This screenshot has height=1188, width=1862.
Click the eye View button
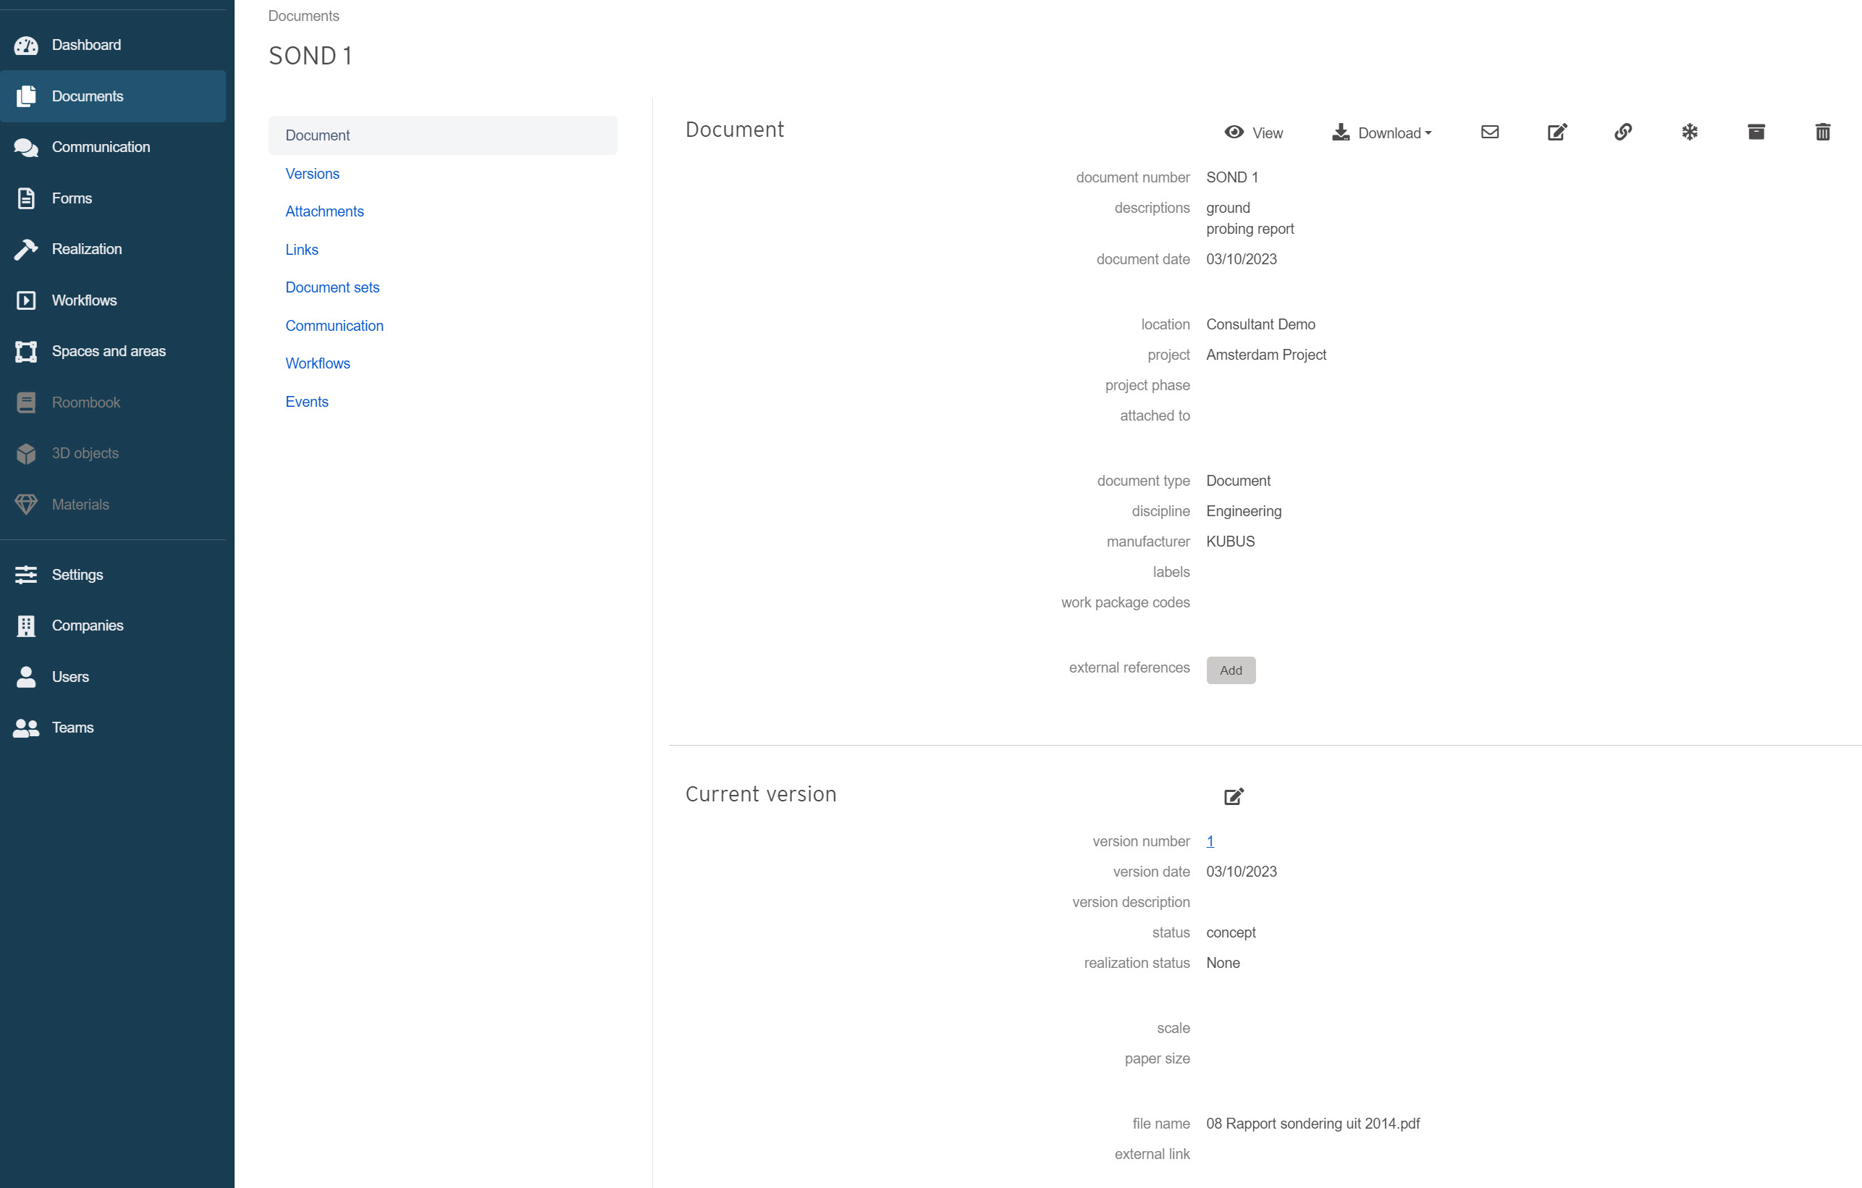[1253, 132]
